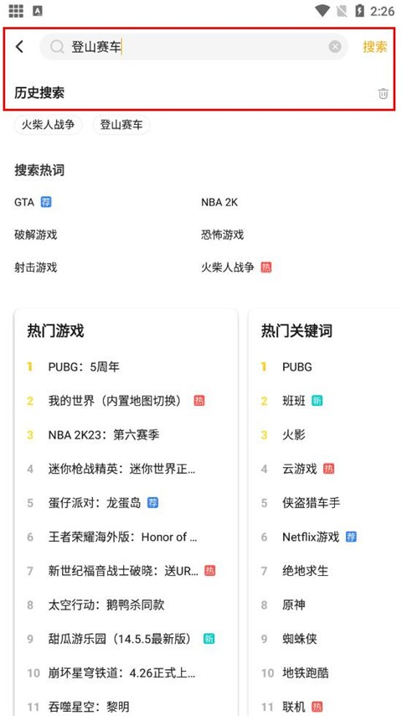Select the 火柴人战争 history chip
This screenshot has height=716, width=402.
(49, 125)
